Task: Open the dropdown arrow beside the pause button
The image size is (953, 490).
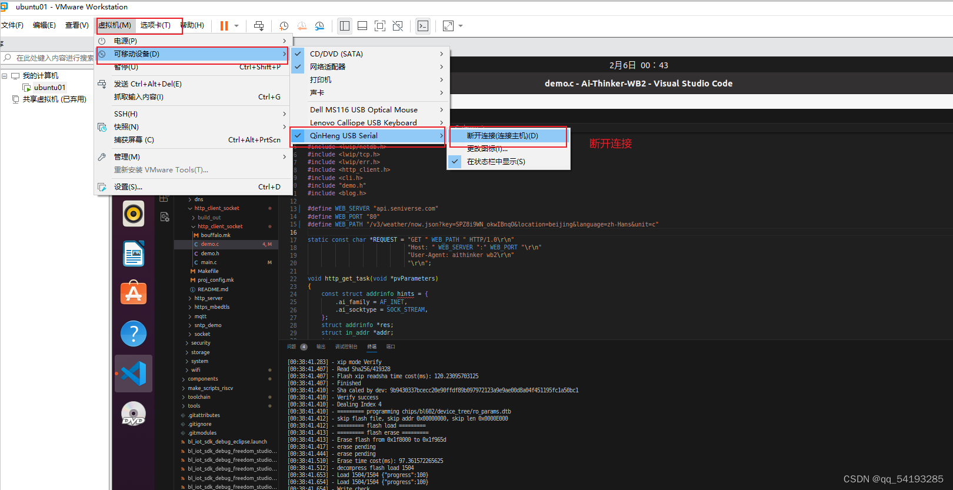Action: pos(236,26)
